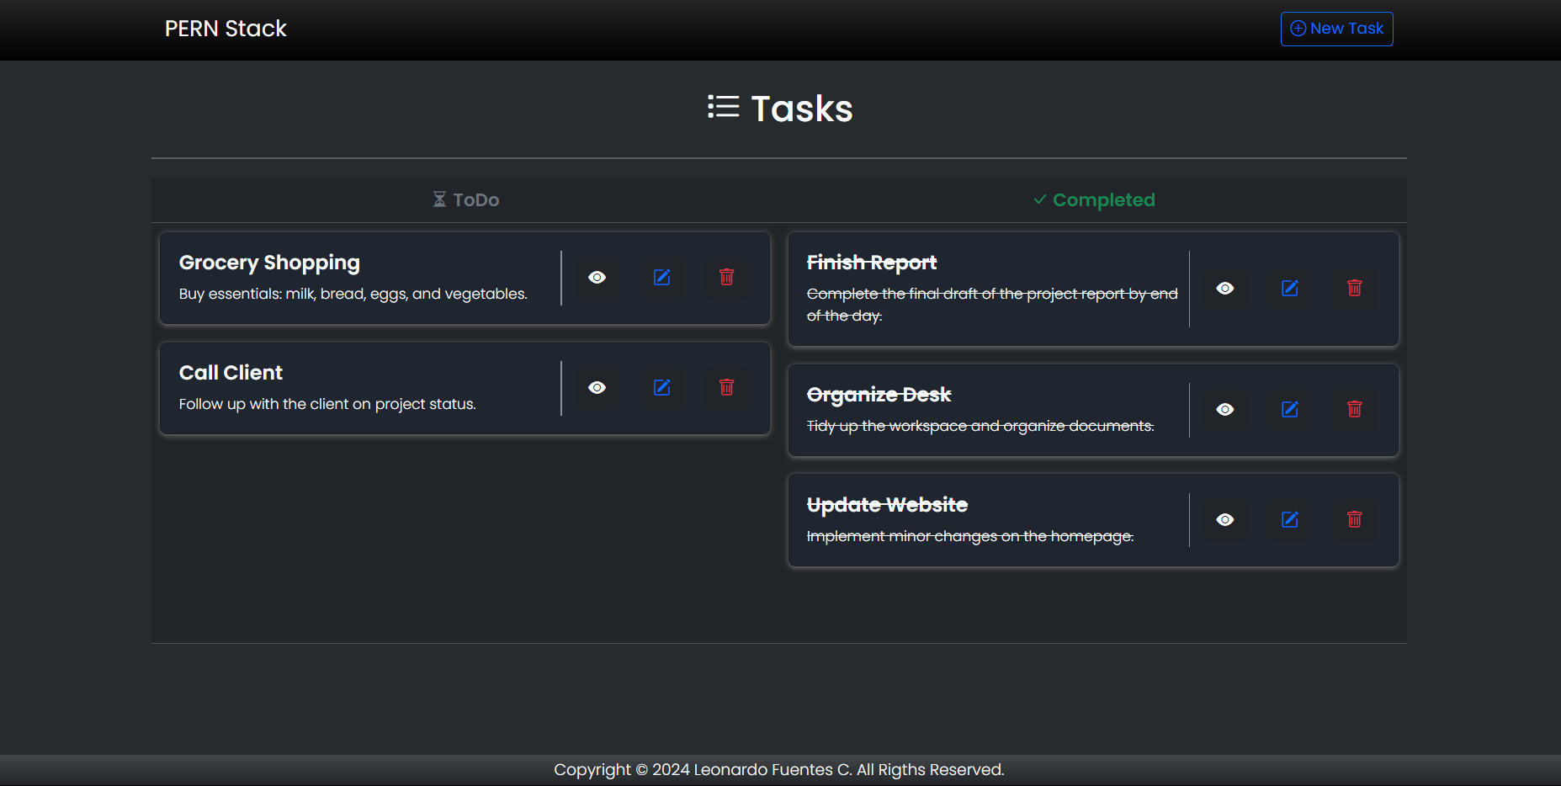This screenshot has width=1561, height=786.
Task: Click the Organize Desk title
Action: pyautogui.click(x=879, y=395)
